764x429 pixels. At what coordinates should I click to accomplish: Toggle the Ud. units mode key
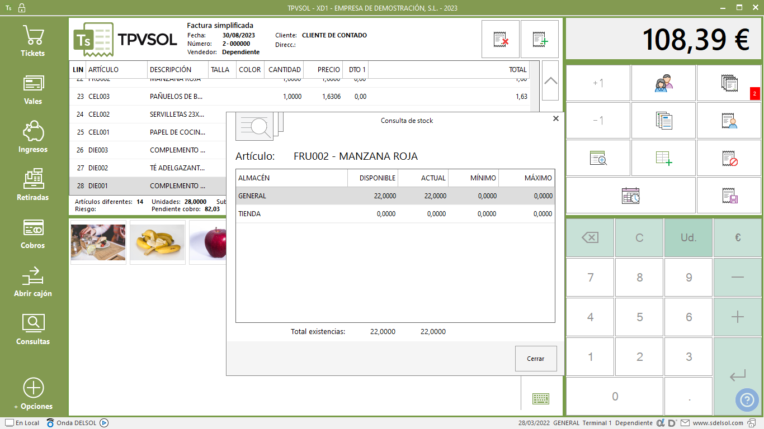[688, 237]
